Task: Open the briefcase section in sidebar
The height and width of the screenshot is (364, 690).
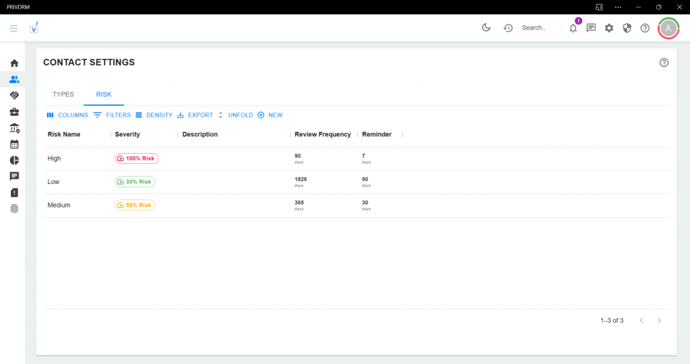Action: (14, 112)
